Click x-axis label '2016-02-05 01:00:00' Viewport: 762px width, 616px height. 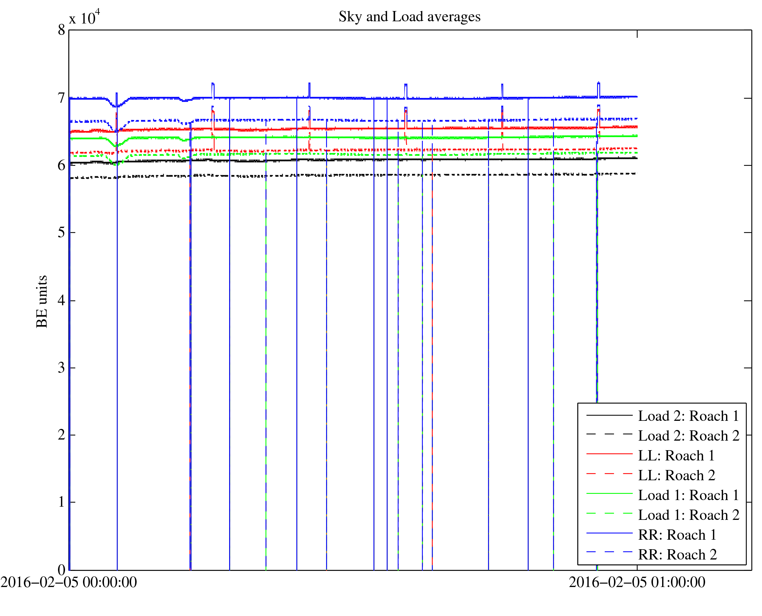click(637, 583)
